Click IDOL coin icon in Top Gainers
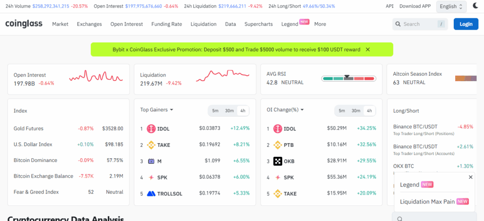Viewport: 484px width, 221px height. [151, 128]
